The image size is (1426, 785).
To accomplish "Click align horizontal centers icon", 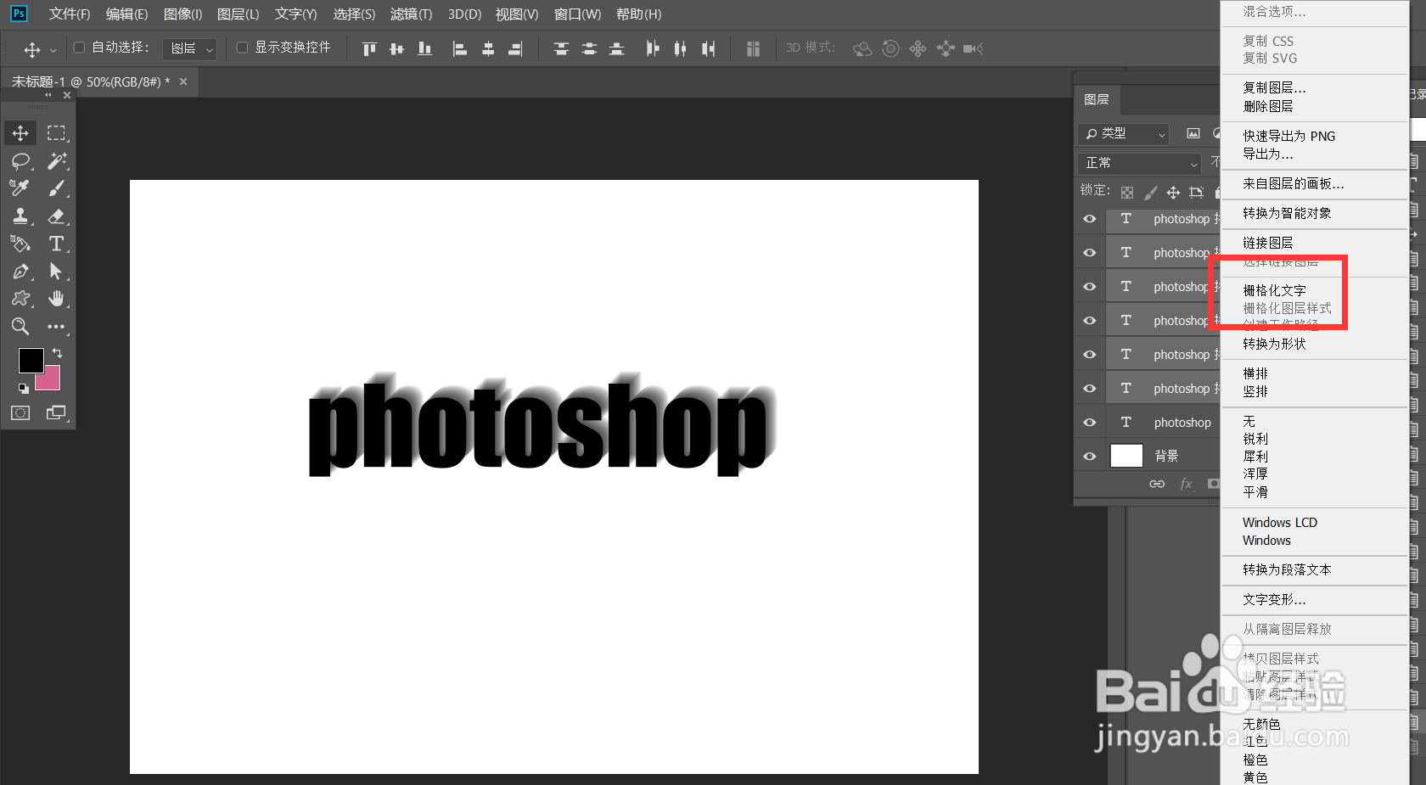I will click(488, 49).
